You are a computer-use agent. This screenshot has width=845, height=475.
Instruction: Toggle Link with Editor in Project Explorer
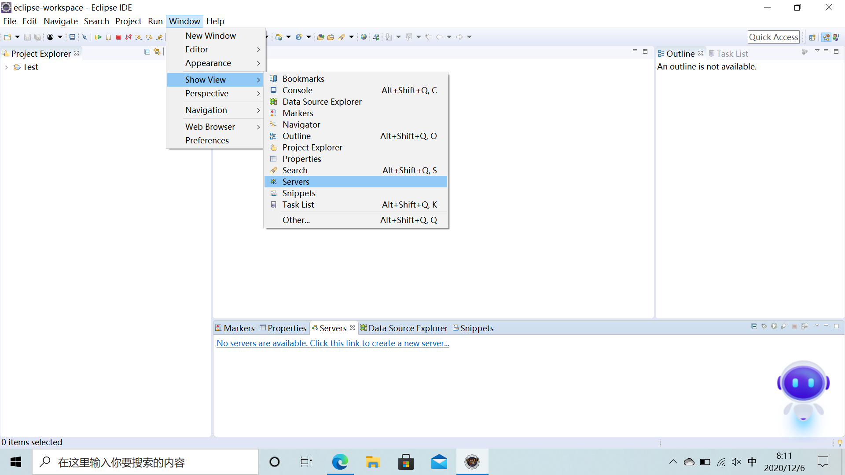tap(157, 52)
